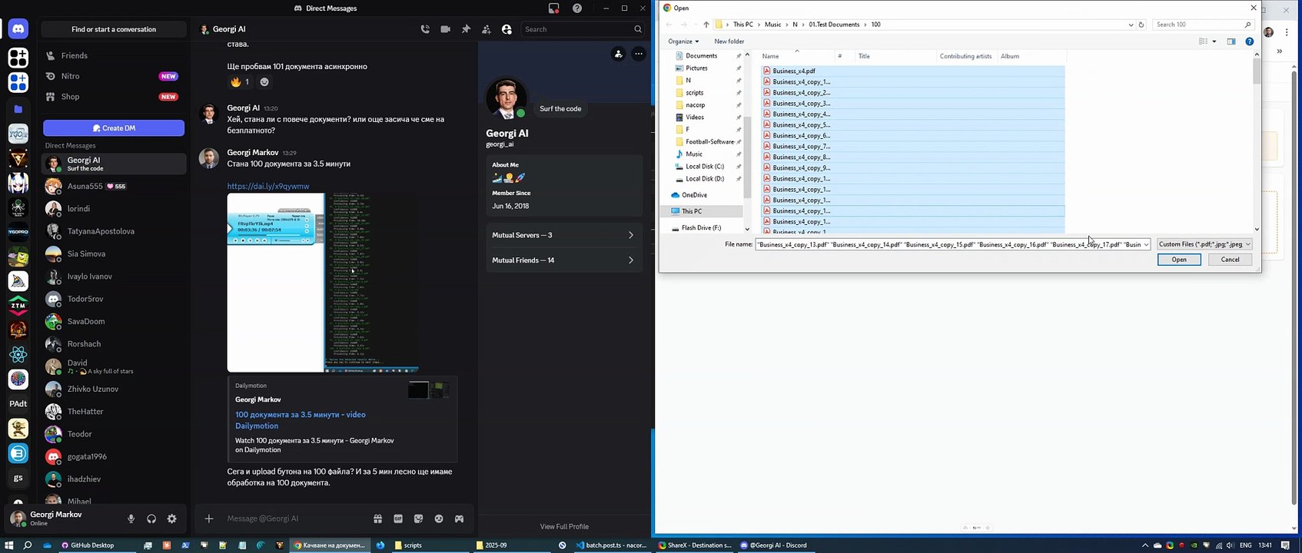Open the GIF picker in Discord

(x=398, y=519)
